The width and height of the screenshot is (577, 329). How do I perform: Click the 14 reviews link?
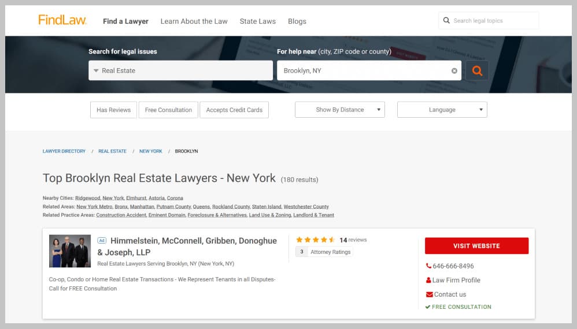click(x=353, y=240)
